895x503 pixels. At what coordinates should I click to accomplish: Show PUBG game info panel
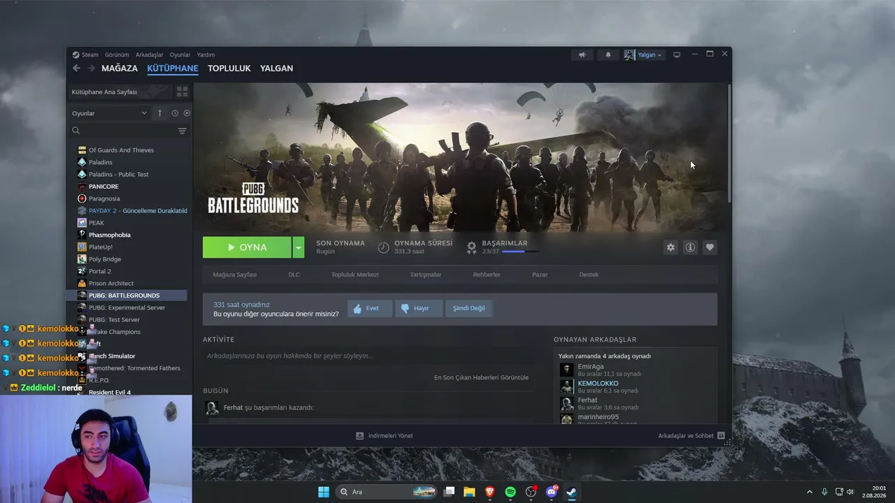690,247
